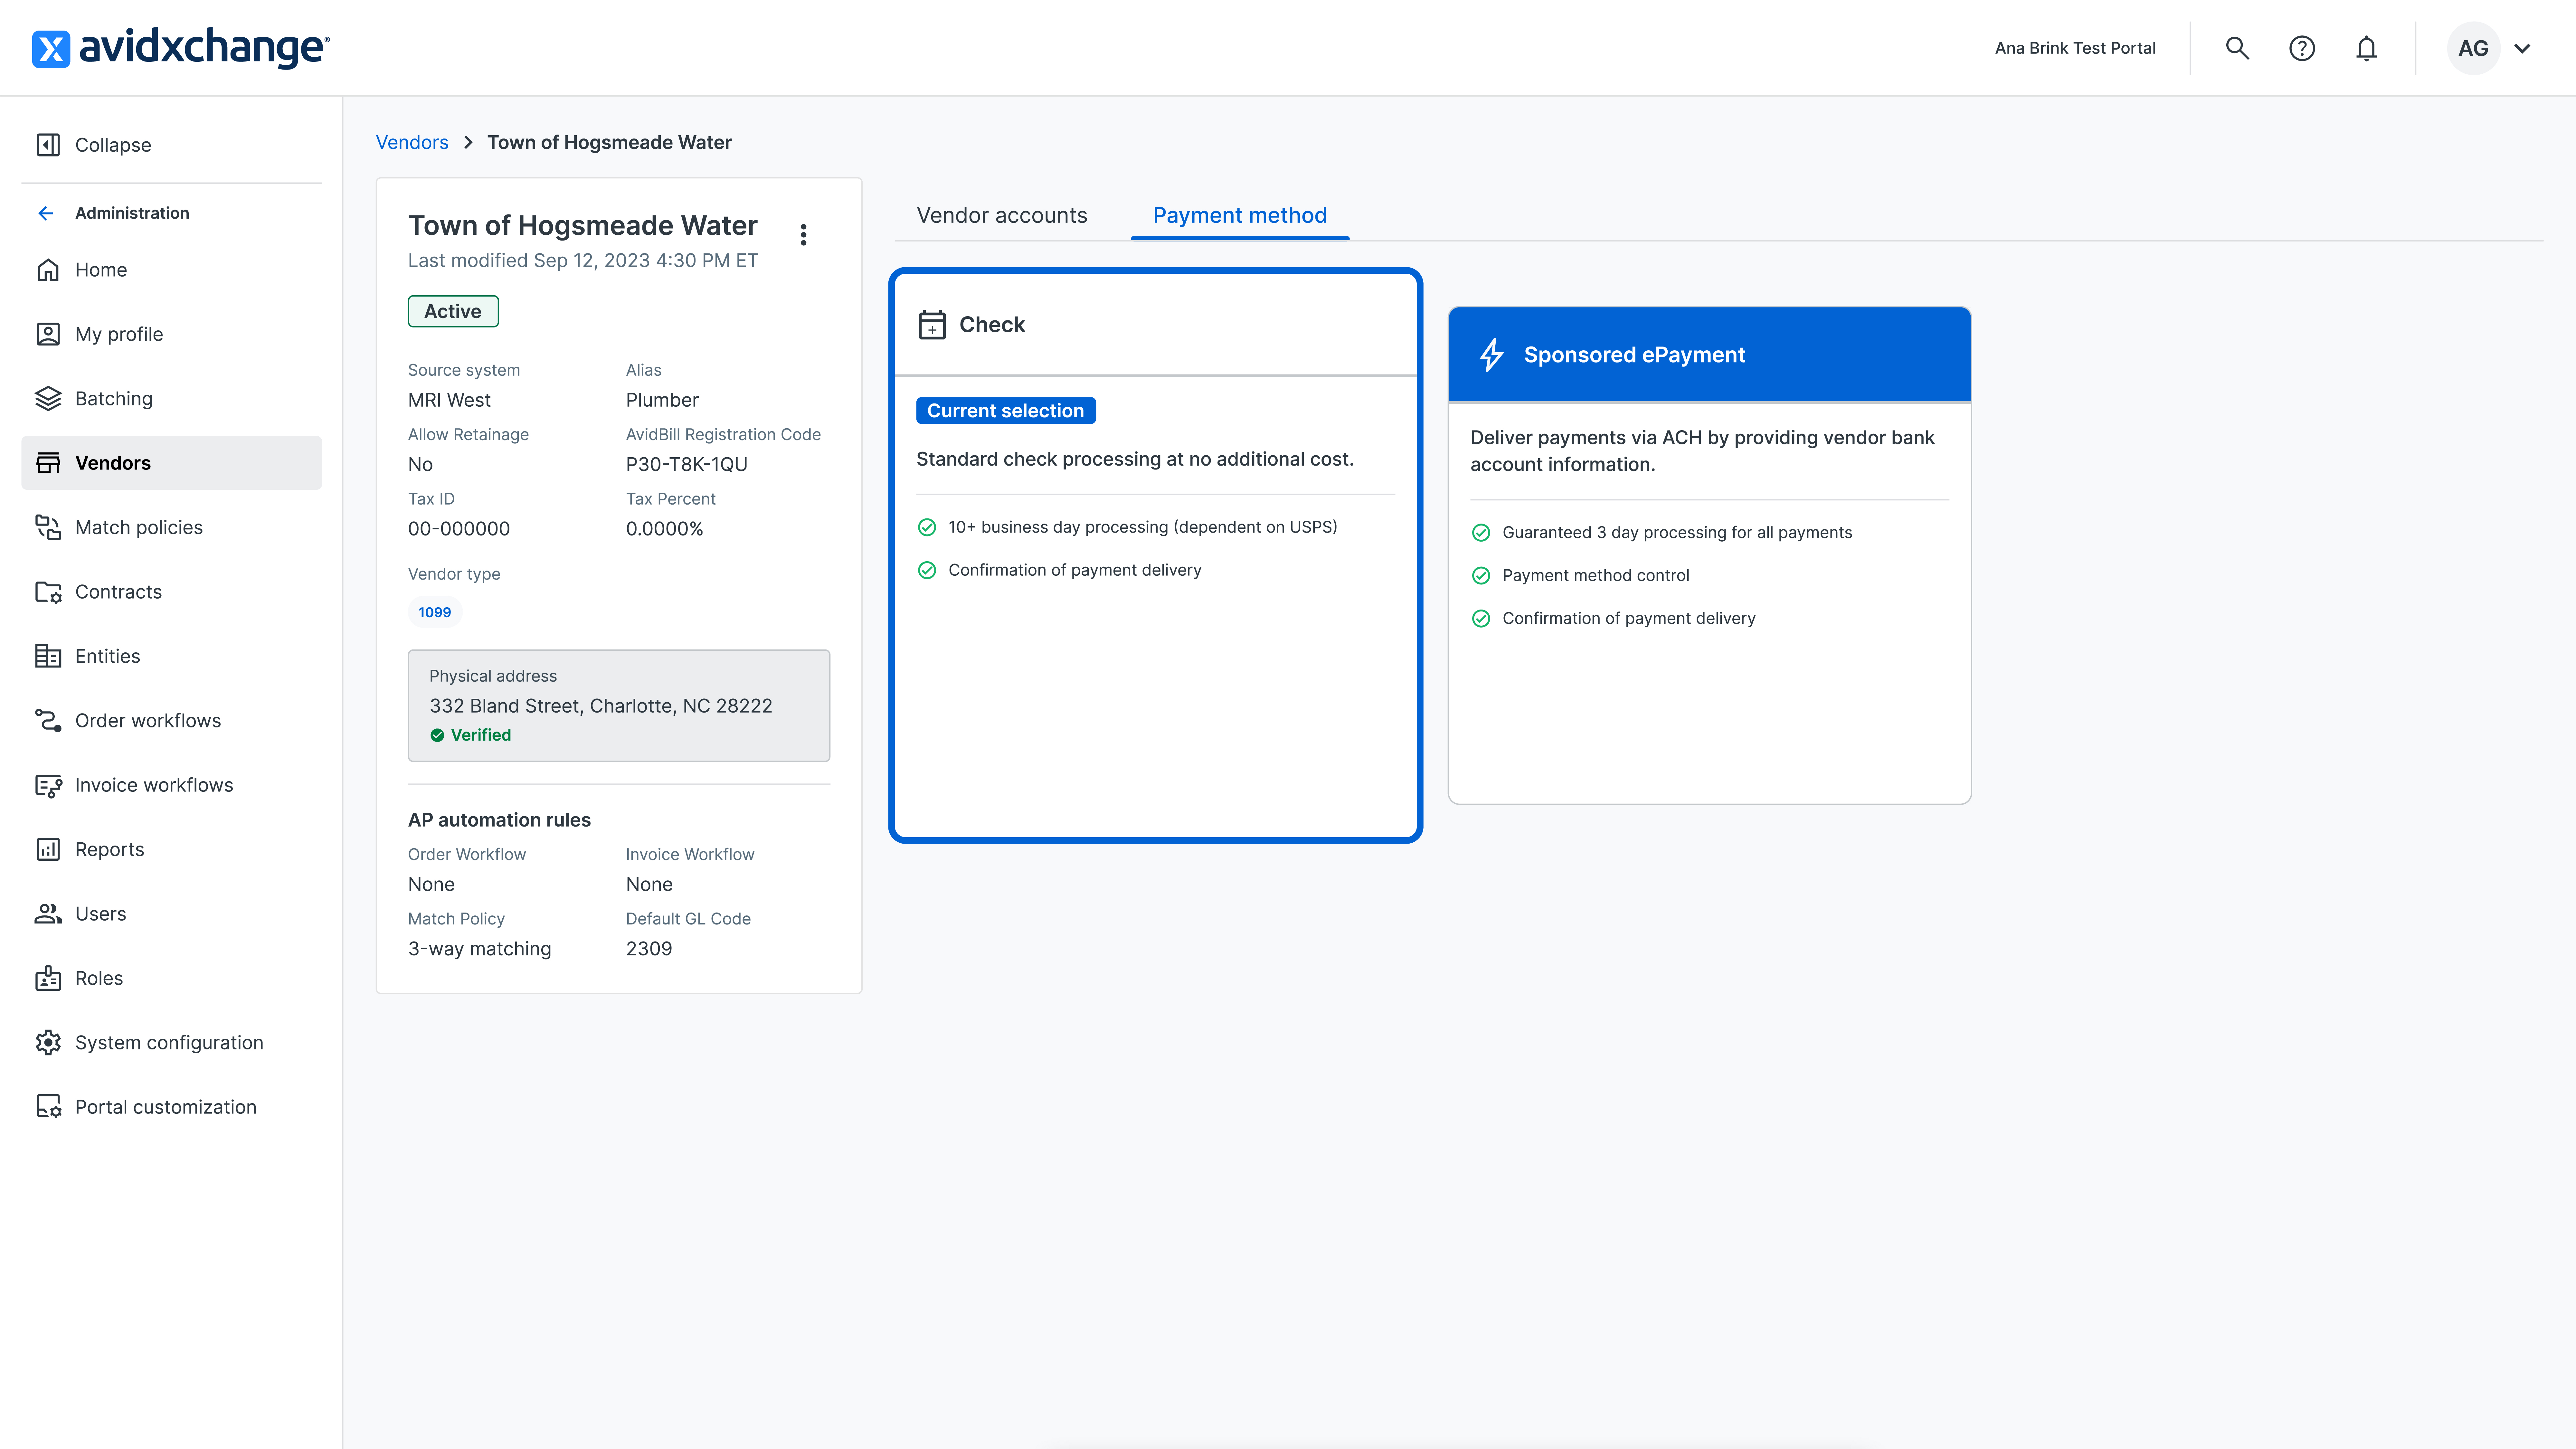
Task: Click the Active status badge
Action: pos(453,311)
